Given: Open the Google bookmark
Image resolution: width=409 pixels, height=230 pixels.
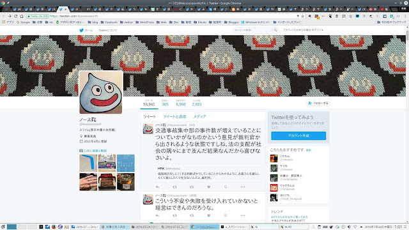Looking at the screenshot, I should click(x=23, y=22).
